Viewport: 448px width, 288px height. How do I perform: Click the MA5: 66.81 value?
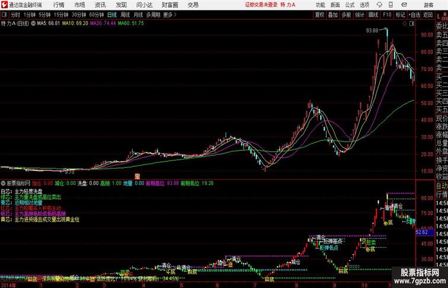(49, 24)
